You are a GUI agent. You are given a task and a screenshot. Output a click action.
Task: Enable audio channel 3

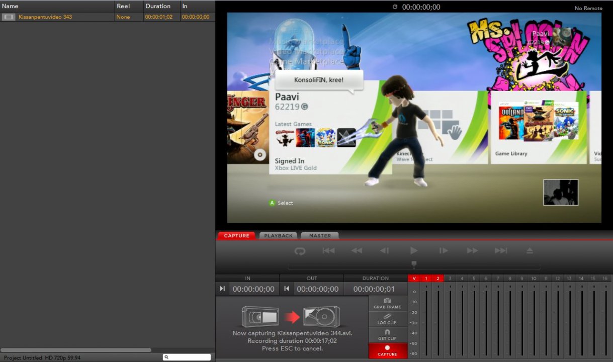point(450,279)
